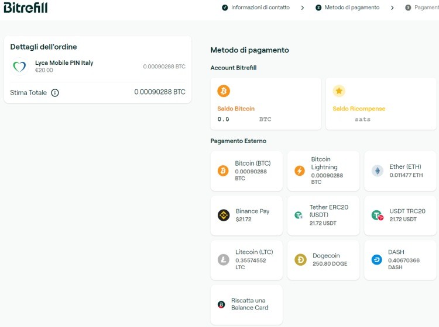Choose Bitcoin Lightning payment option
439x327 pixels.
323,171
